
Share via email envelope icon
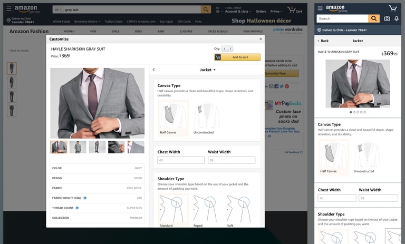271,86
